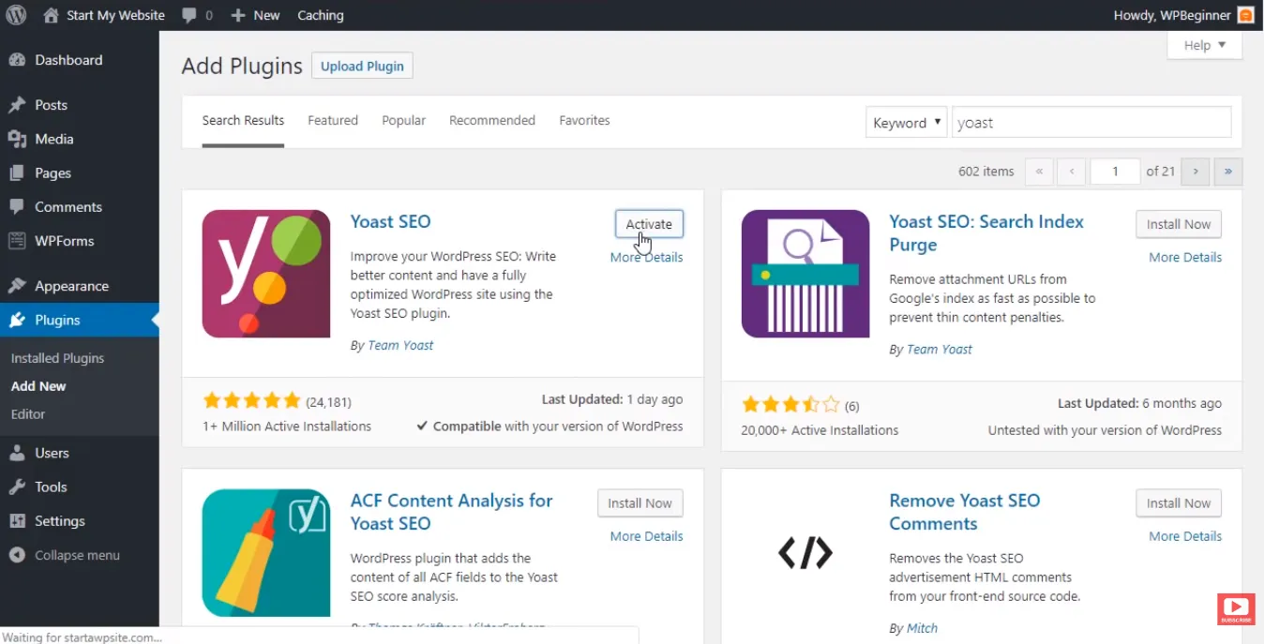Open the Keyword search type dropdown
The height and width of the screenshot is (644, 1264).
(x=906, y=122)
